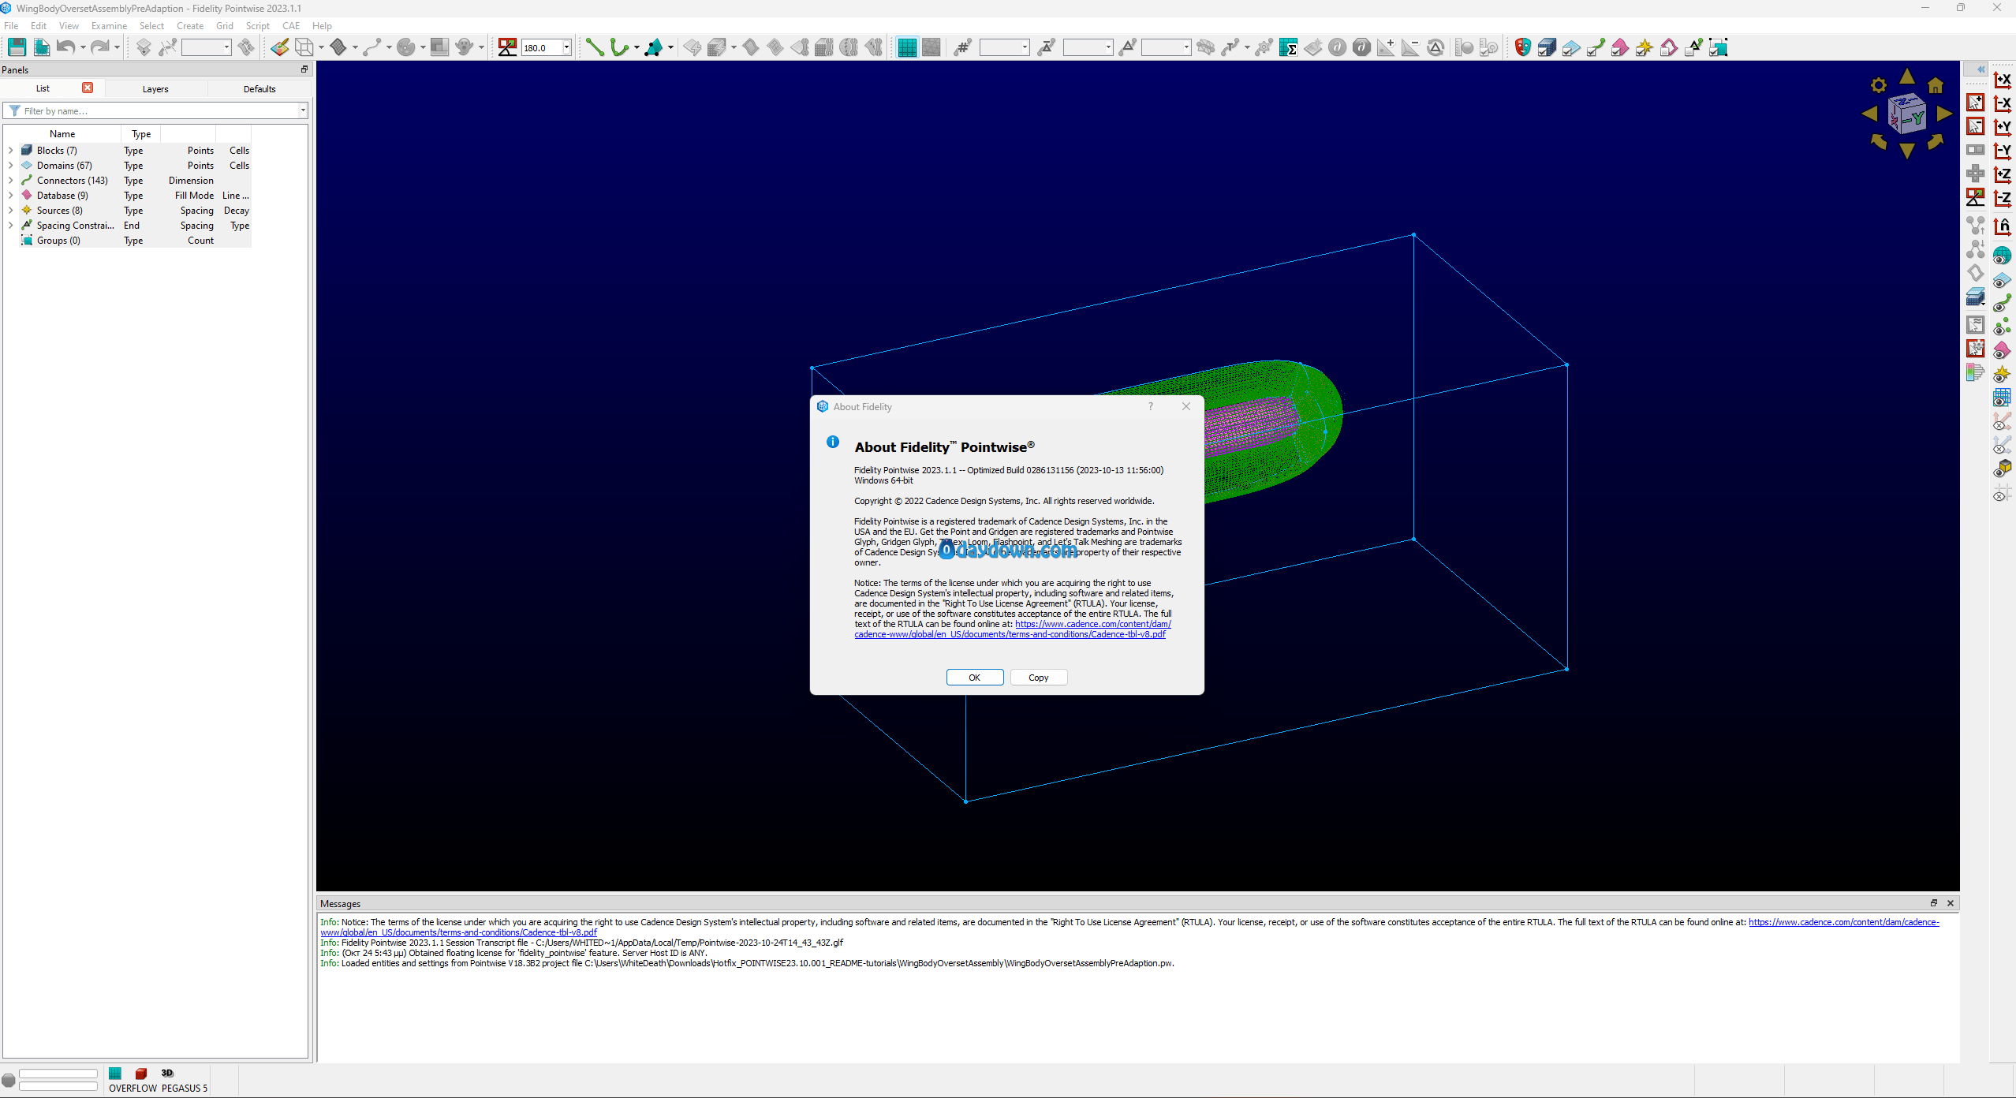
Task: Click the normal-vector n view icon
Action: tap(2003, 227)
